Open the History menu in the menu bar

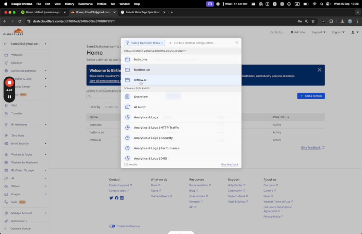[69, 4]
